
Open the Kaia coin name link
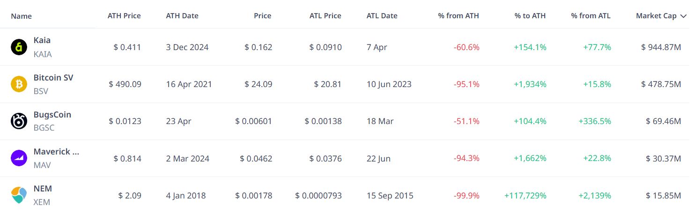(42, 41)
